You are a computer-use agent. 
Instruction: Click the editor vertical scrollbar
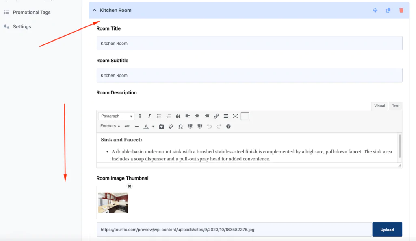(400, 146)
